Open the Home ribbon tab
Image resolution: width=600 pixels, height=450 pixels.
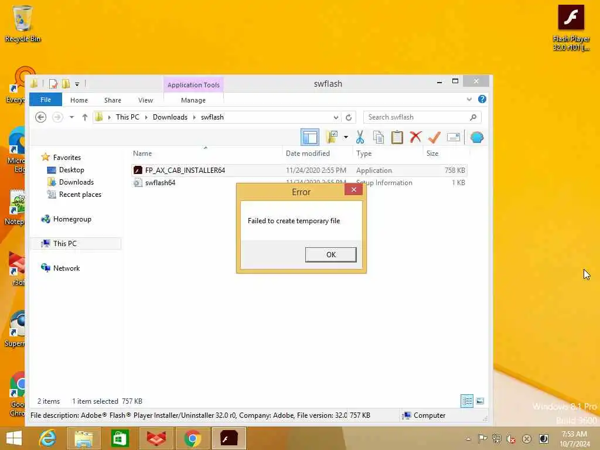tap(79, 100)
